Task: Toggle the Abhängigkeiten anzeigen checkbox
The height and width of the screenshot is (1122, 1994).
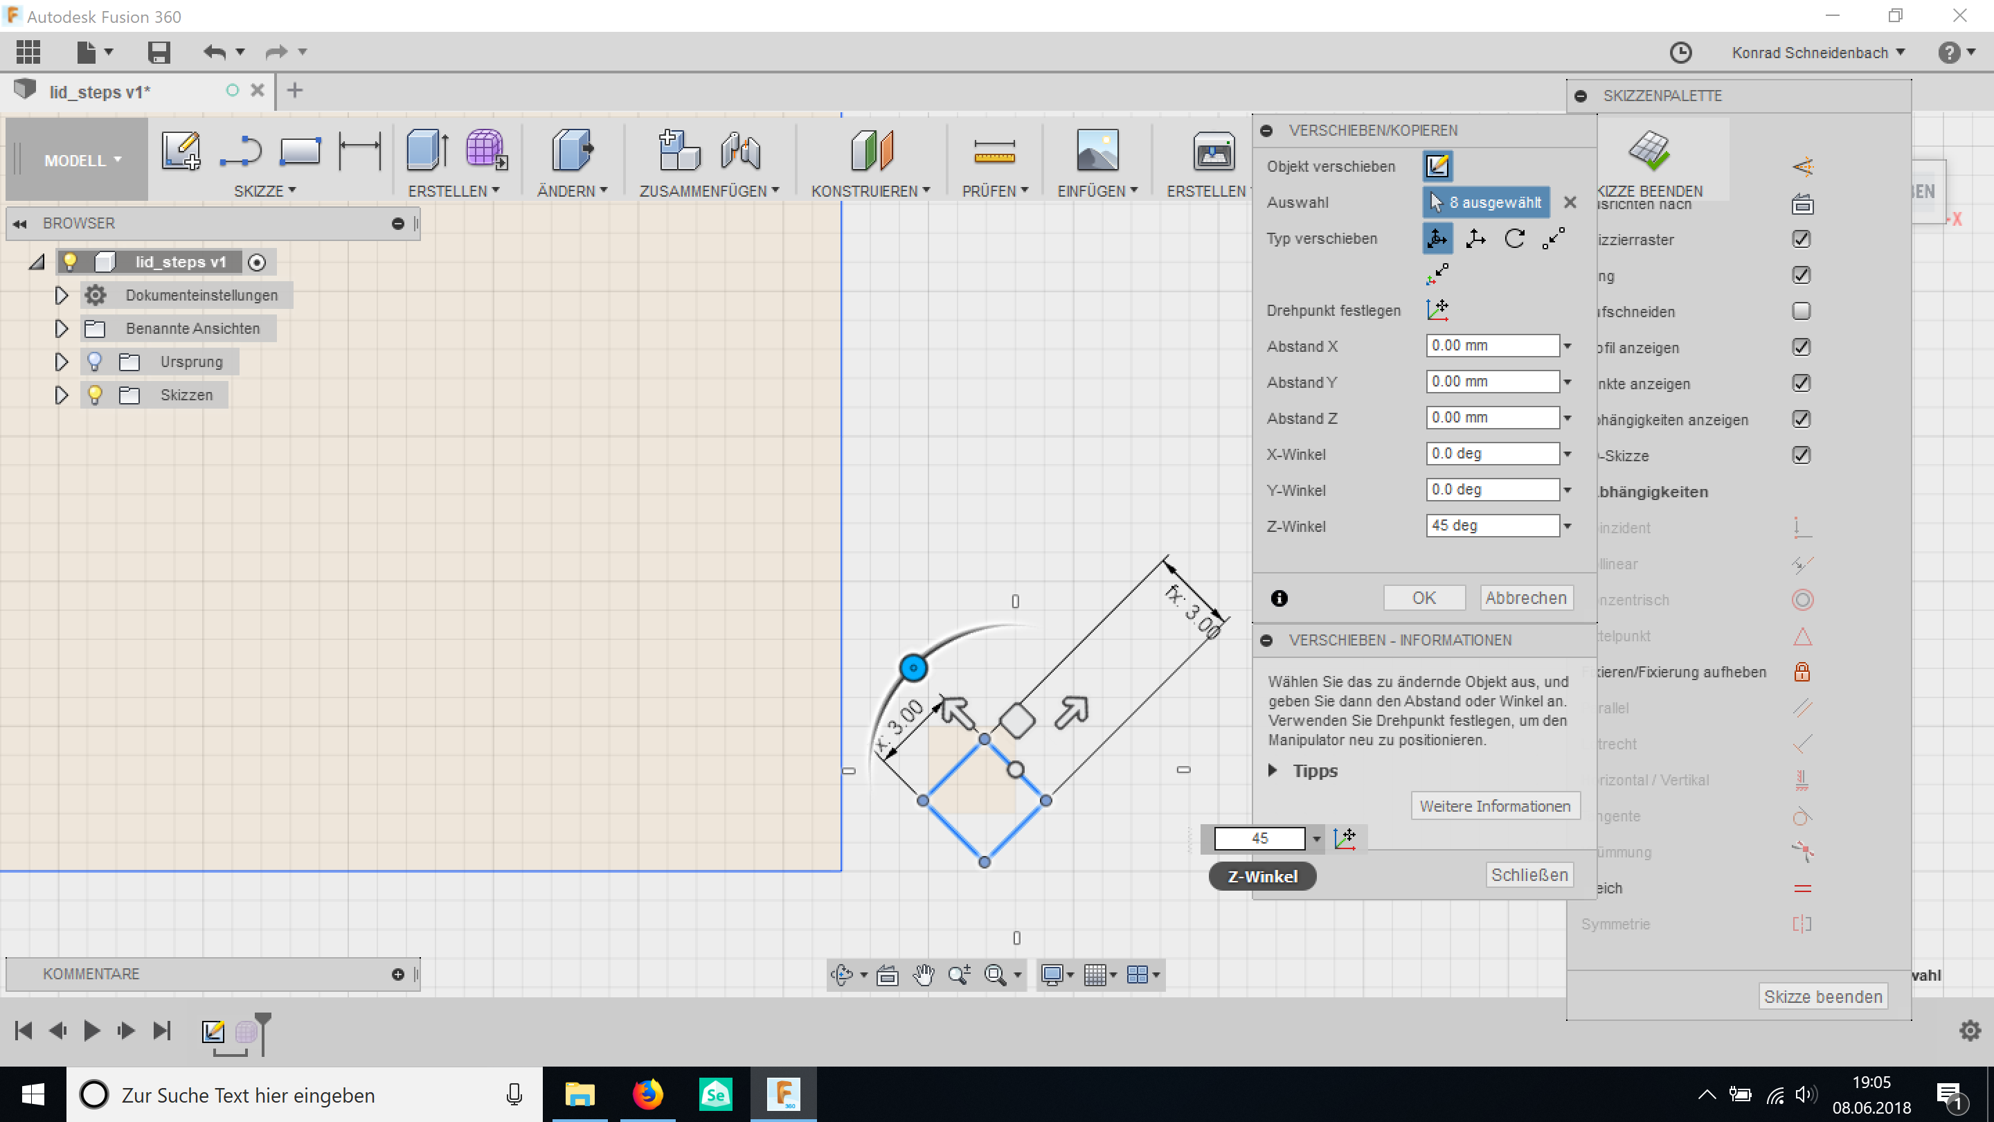Action: click(x=1802, y=419)
